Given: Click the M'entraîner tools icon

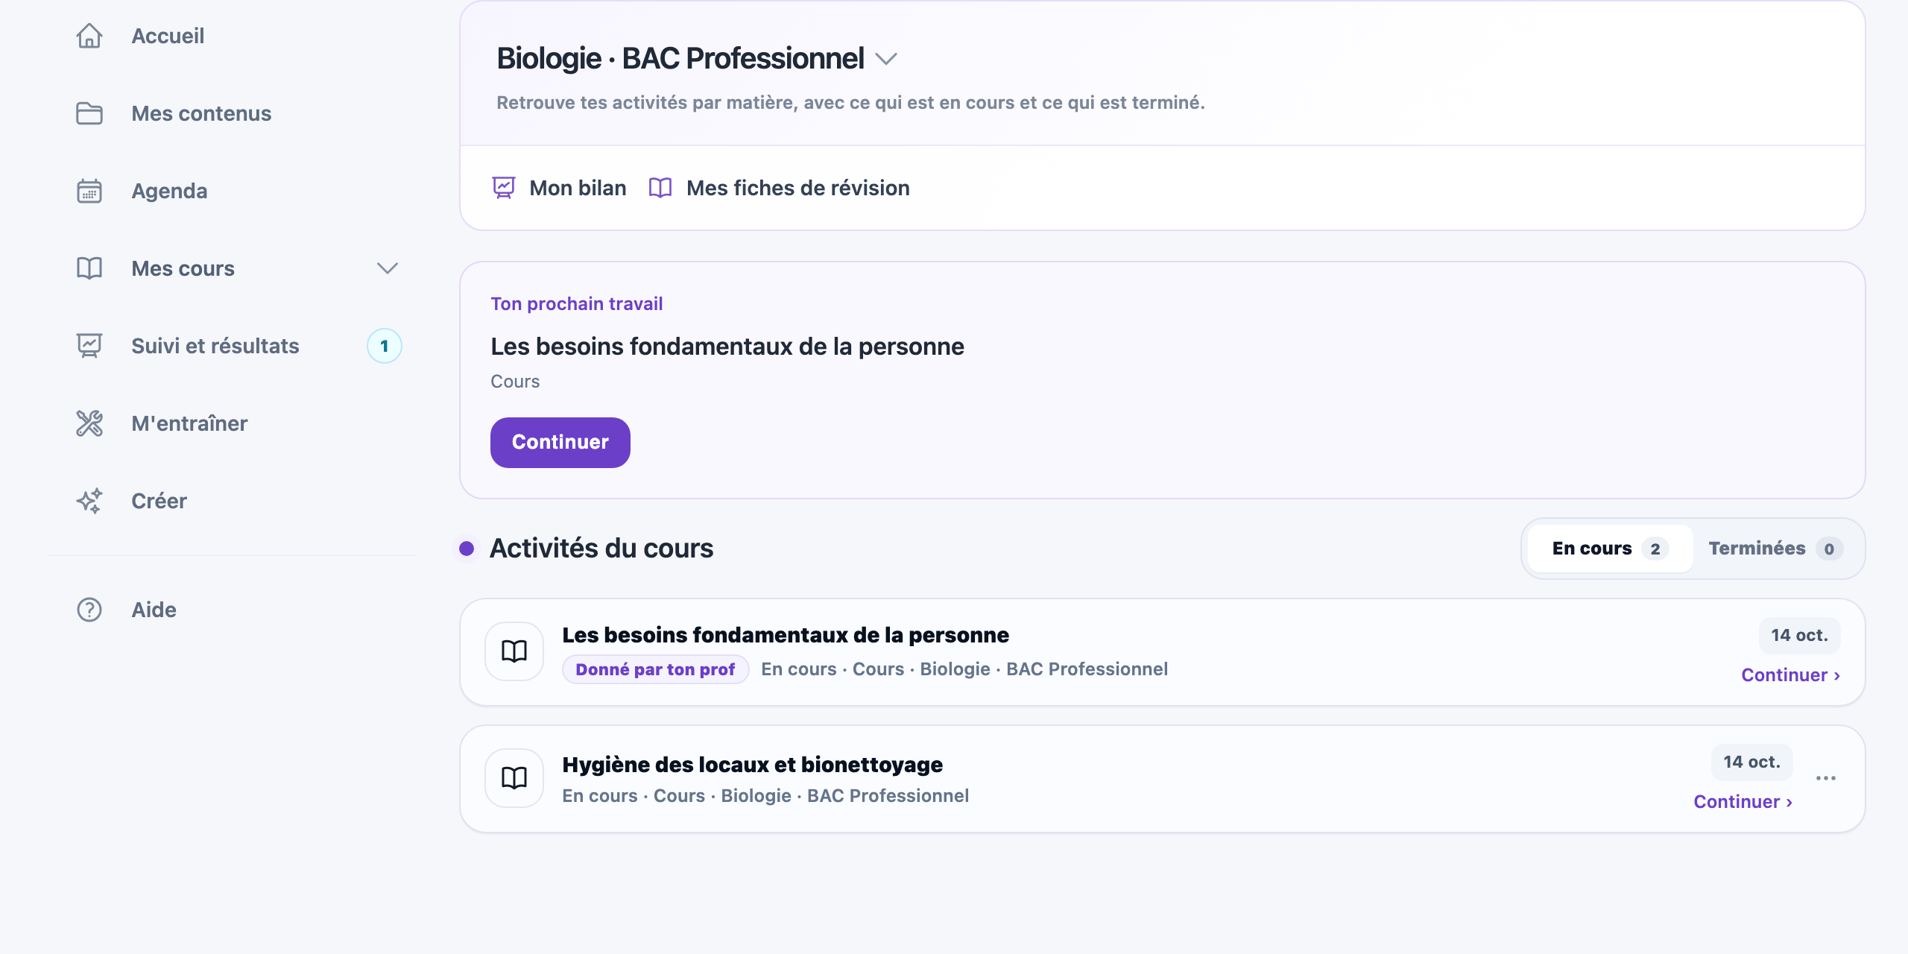Looking at the screenshot, I should (x=89, y=423).
